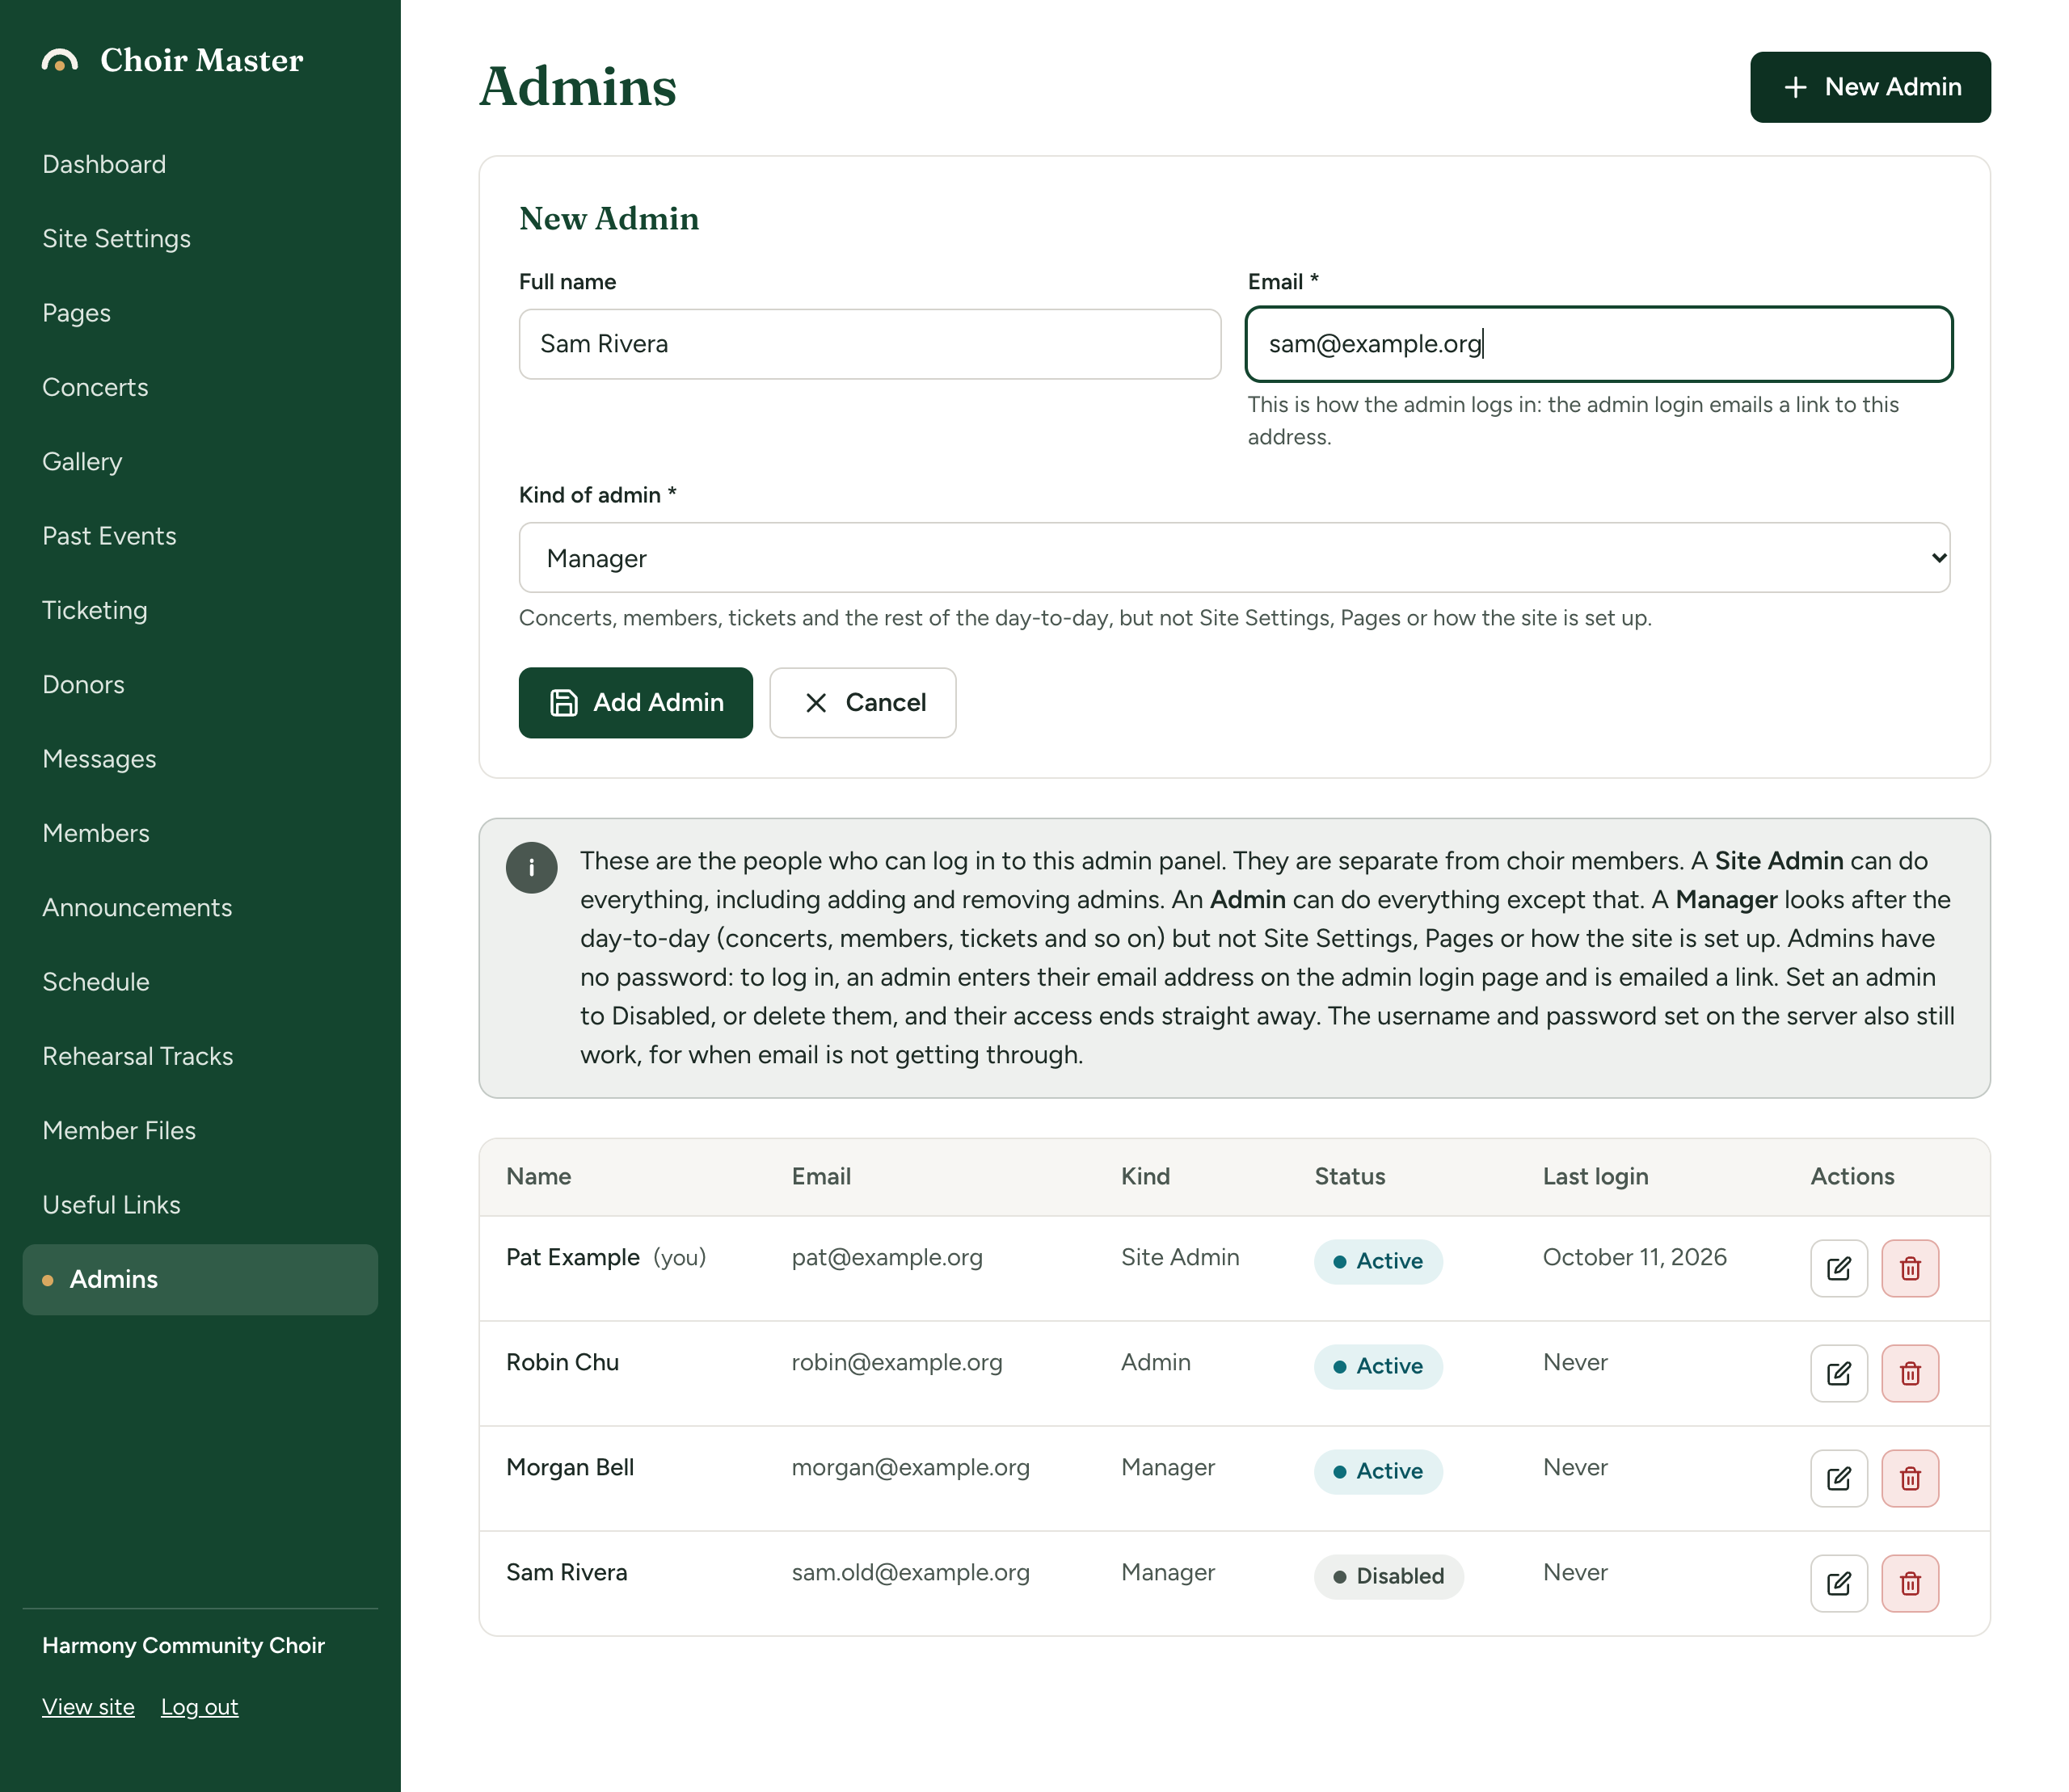Image resolution: width=2069 pixels, height=1792 pixels.
Task: Submit the form with Add Admin
Action: 635,703
